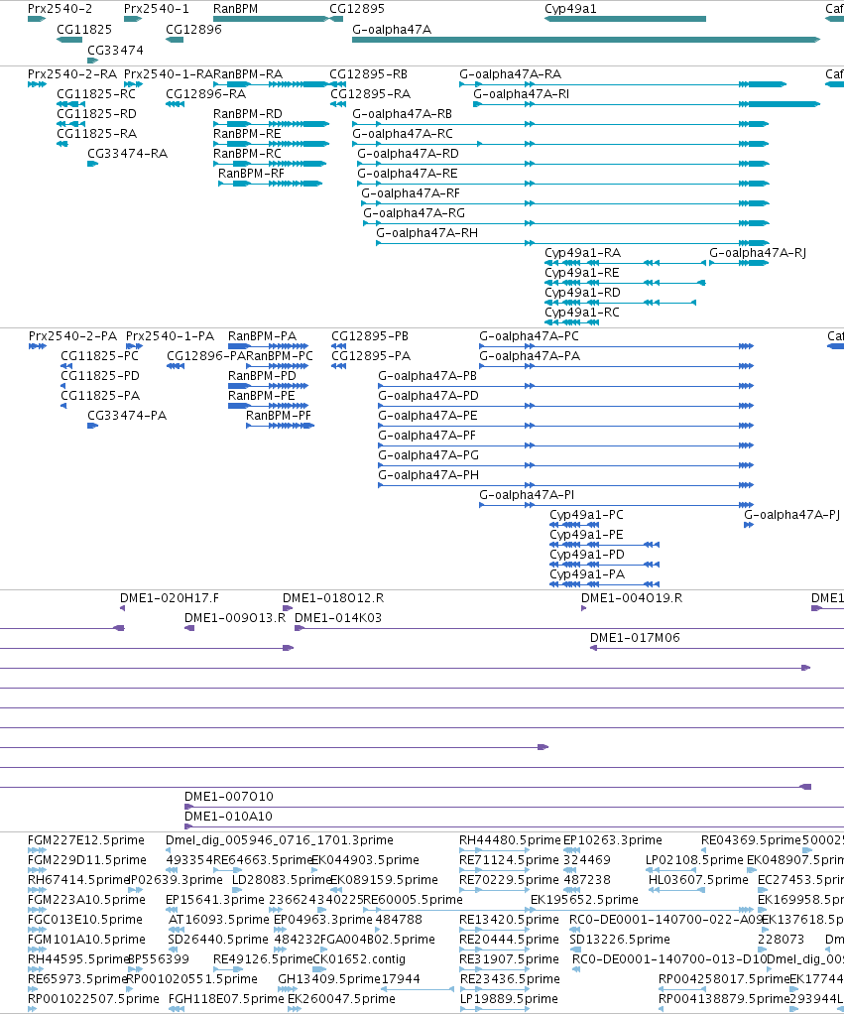The width and height of the screenshot is (844, 1014).
Task: Select transcript G-oalpha47A-RA
Action: point(510,74)
